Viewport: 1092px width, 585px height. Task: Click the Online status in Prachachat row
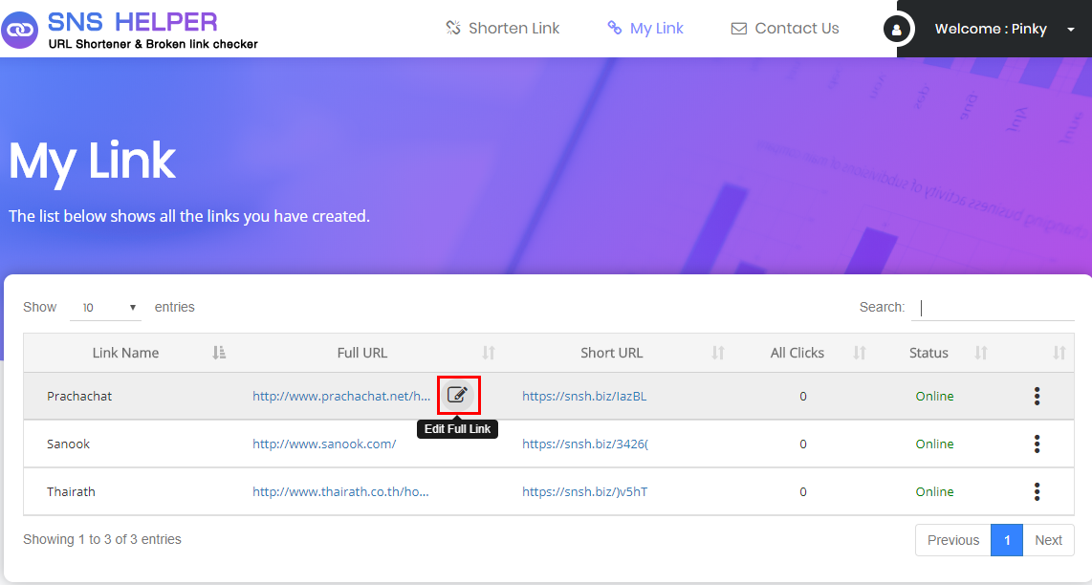(934, 397)
